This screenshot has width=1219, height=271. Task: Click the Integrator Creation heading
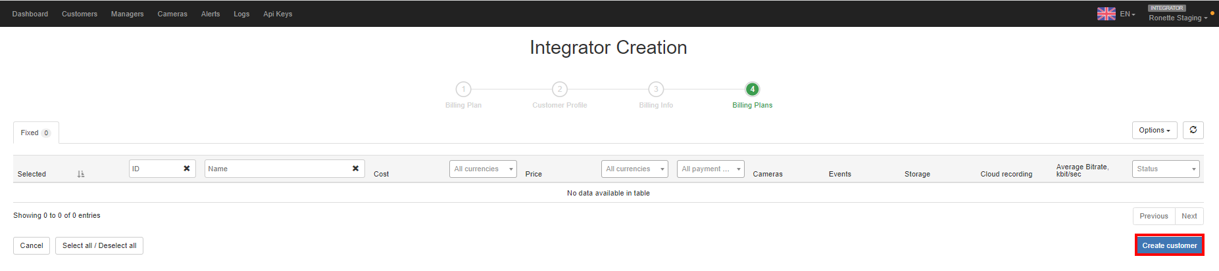coord(609,47)
